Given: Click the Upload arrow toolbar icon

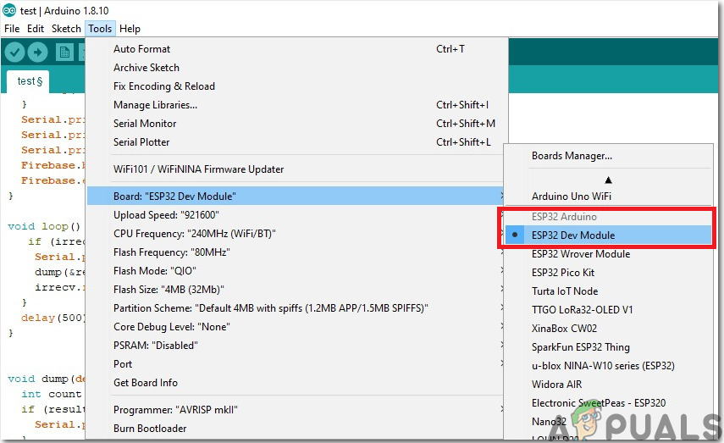Looking at the screenshot, I should pyautogui.click(x=37, y=52).
